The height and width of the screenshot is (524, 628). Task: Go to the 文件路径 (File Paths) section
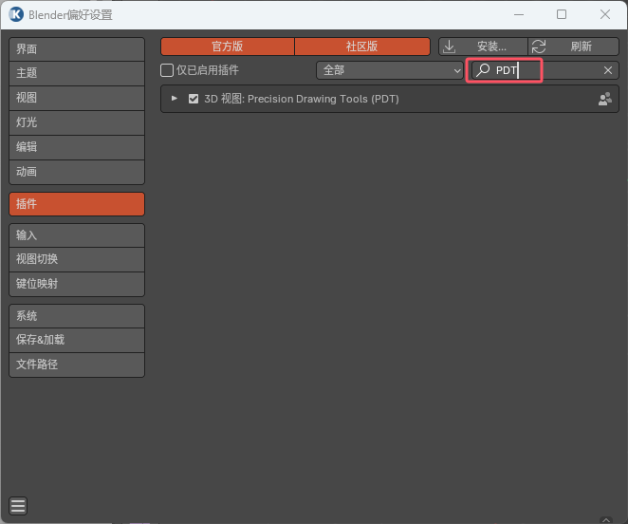77,365
